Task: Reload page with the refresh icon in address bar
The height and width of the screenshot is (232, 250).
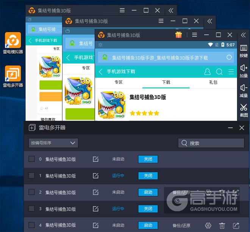Action: click(x=229, y=57)
